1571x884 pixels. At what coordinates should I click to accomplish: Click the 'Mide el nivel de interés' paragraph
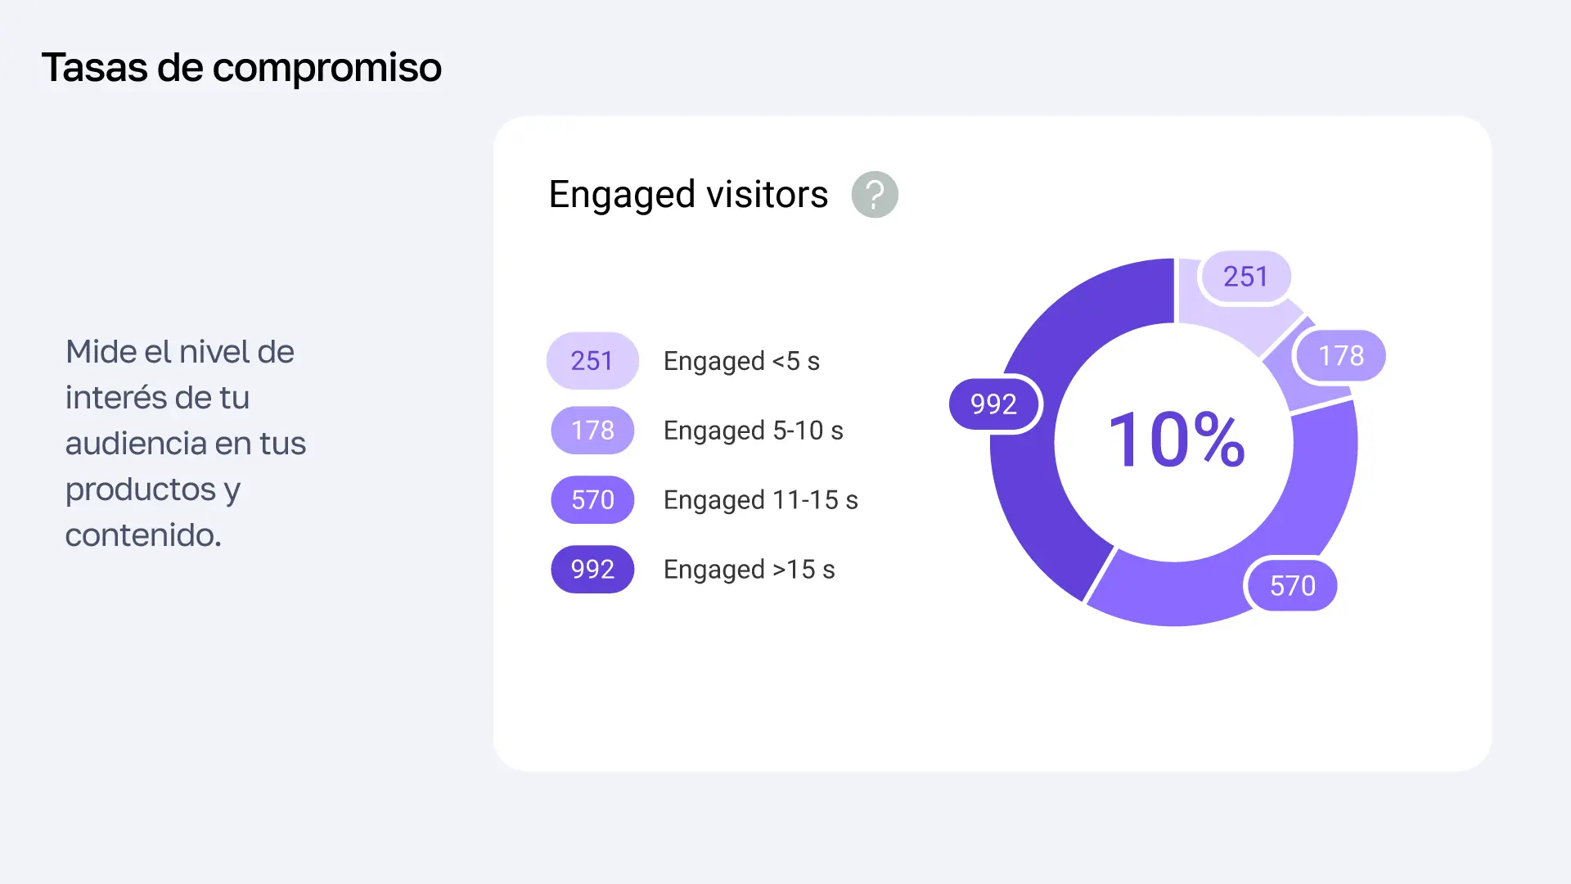pyautogui.click(x=185, y=443)
